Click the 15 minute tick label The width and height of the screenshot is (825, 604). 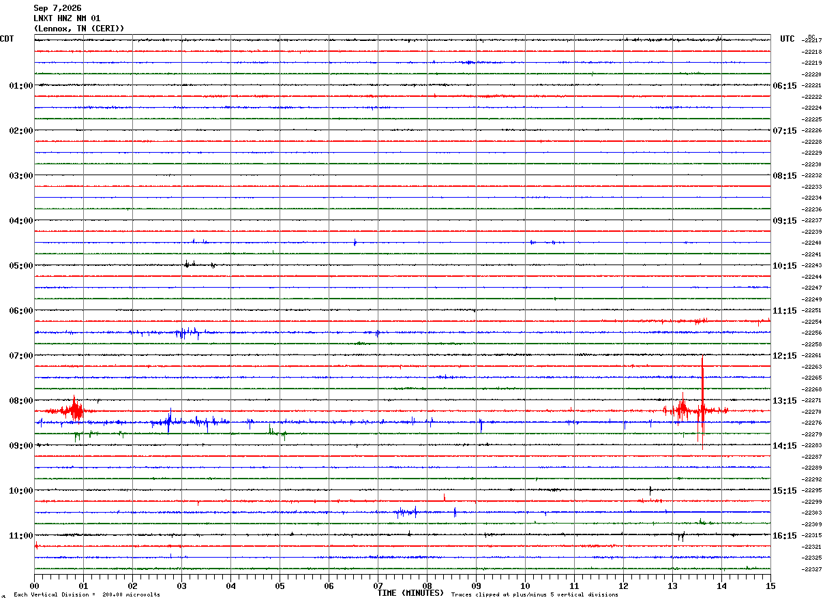point(770,586)
